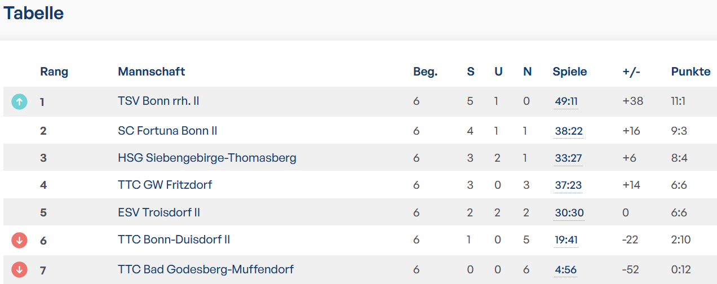717x284 pixels.
Task: Click the TTC Bonn-Duisdorf II team name
Action: pyautogui.click(x=174, y=239)
